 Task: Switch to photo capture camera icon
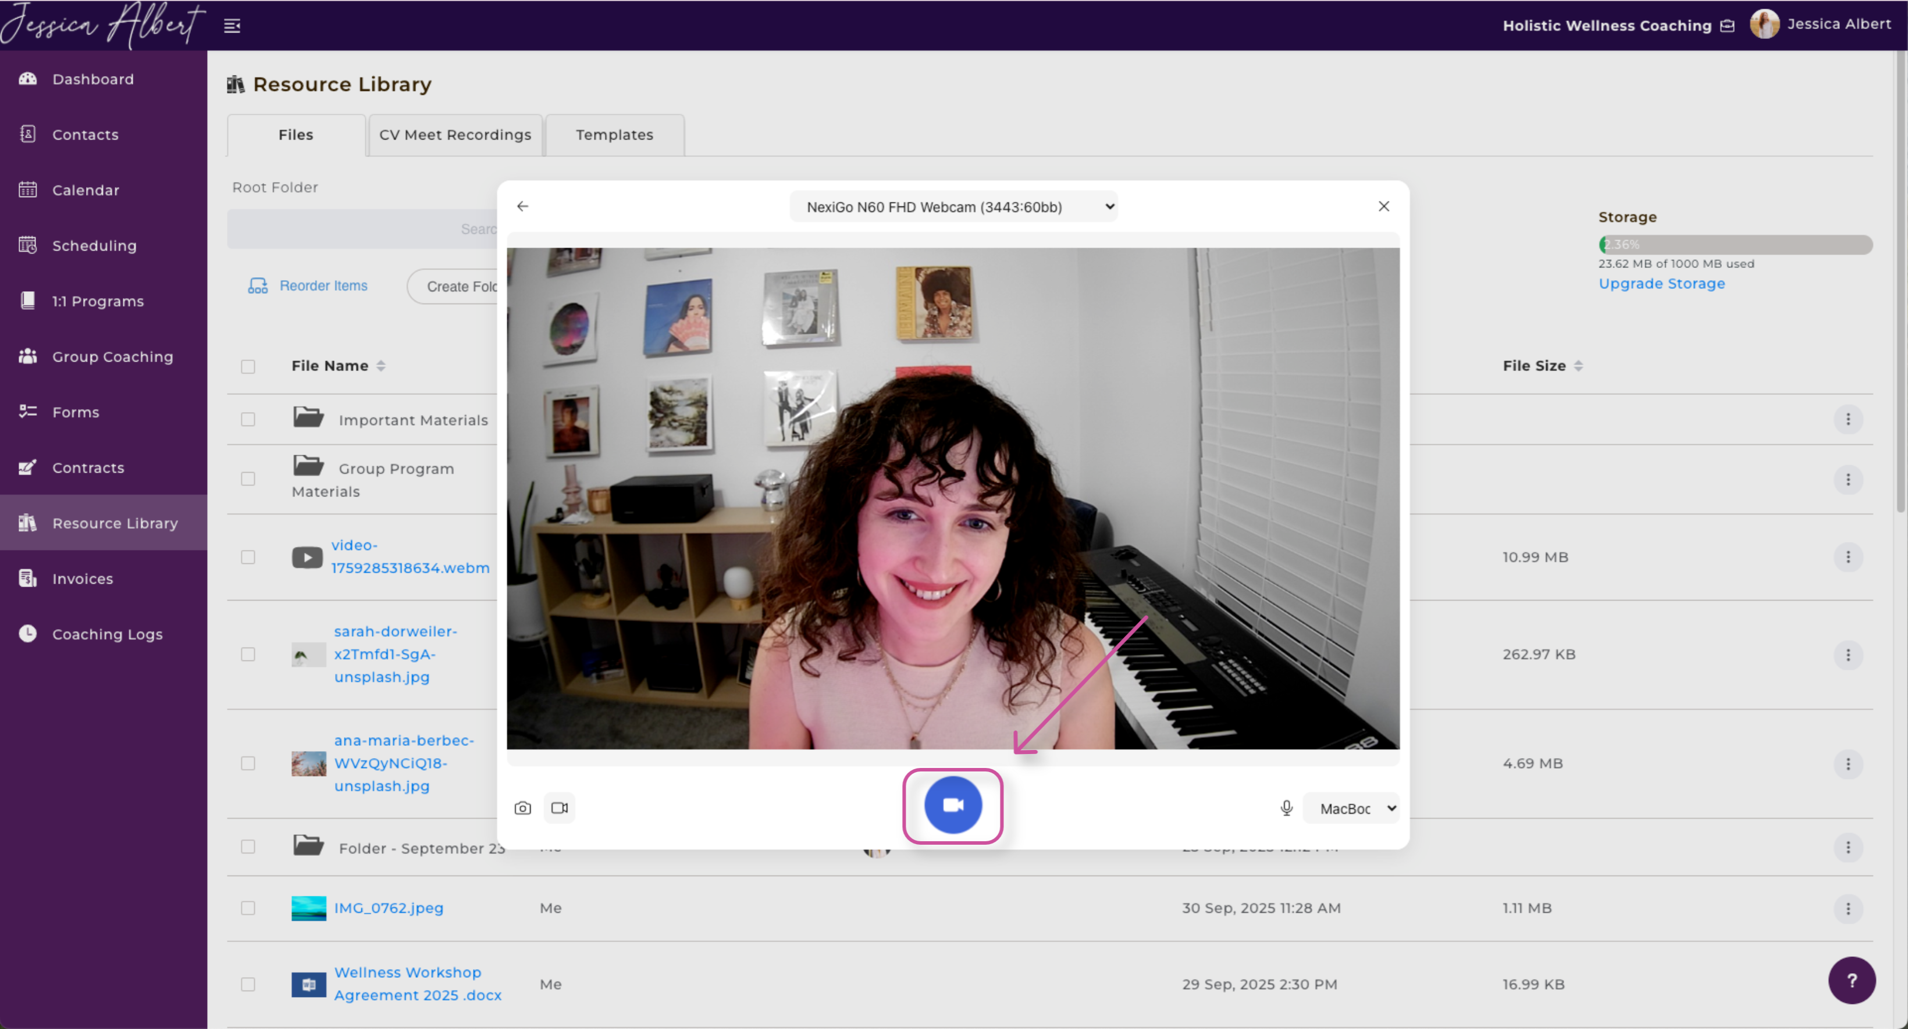click(522, 808)
